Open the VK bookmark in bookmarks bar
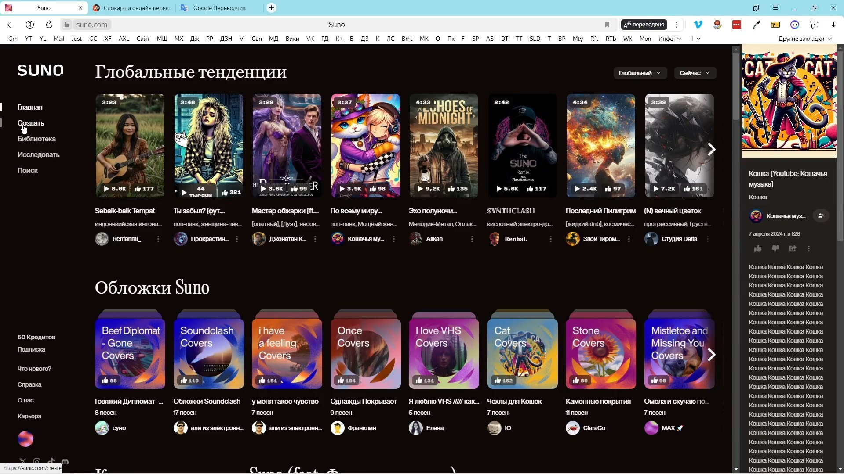Image resolution: width=844 pixels, height=474 pixels. pyautogui.click(x=310, y=39)
